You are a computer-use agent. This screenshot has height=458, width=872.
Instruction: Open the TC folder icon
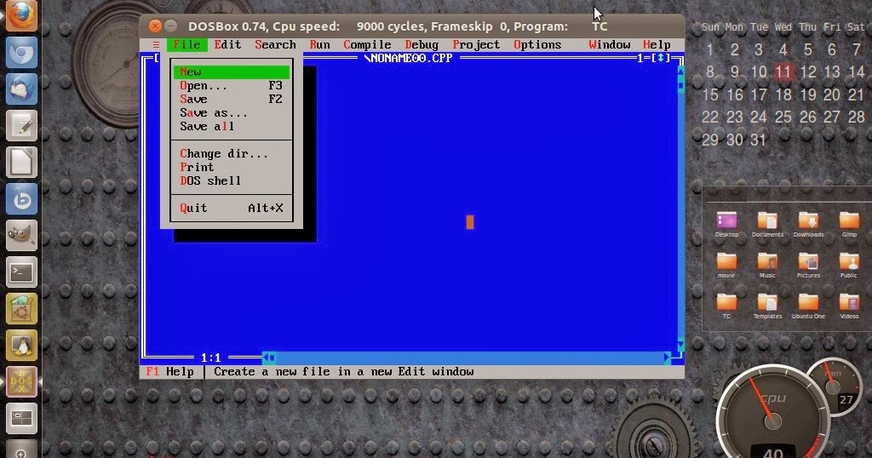[726, 306]
